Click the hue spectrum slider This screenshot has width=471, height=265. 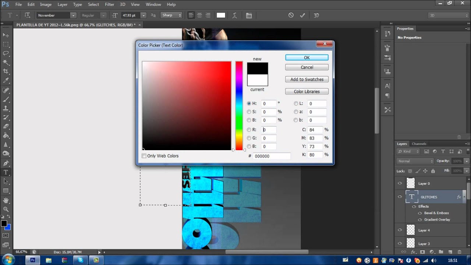tap(239, 106)
